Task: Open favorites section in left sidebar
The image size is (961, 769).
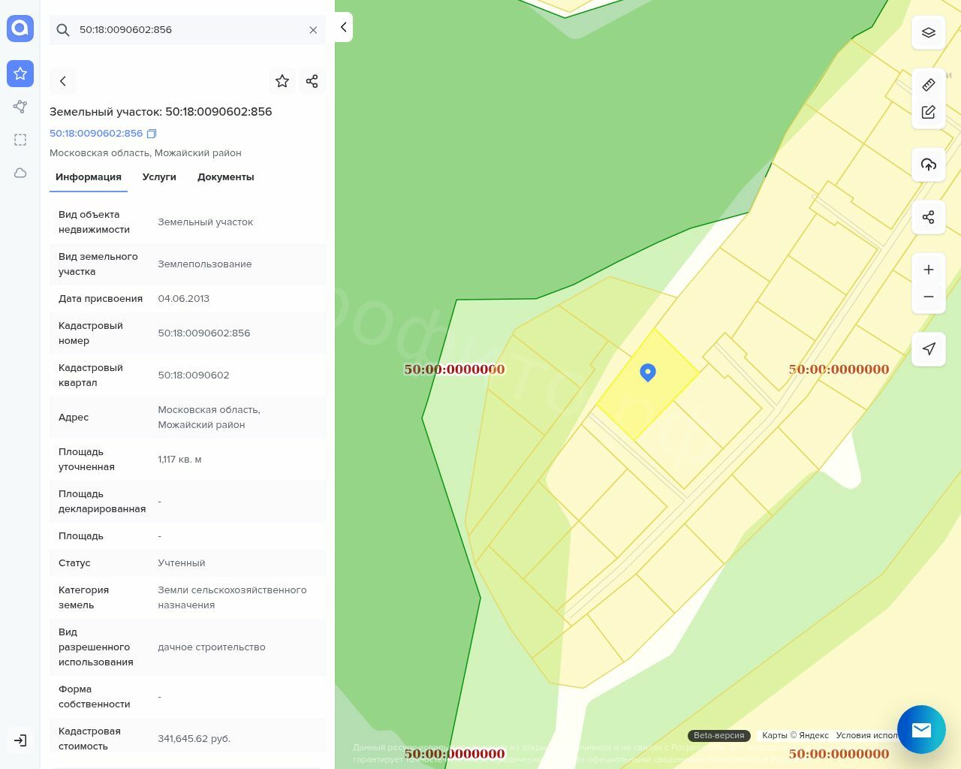Action: [x=20, y=74]
